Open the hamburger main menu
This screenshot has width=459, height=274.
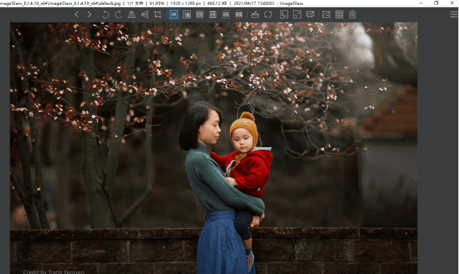[x=454, y=14]
